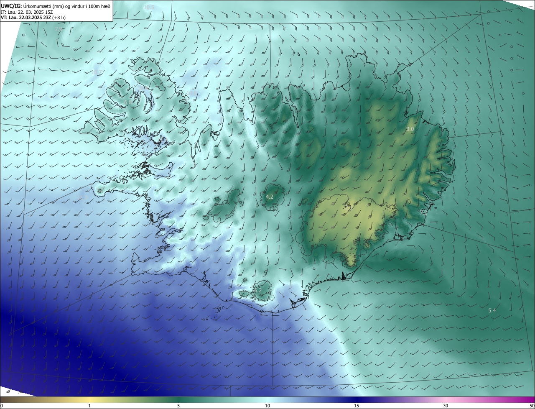Click the 5 tick label on color scale
Screen dimensions: 535x409
178,406
